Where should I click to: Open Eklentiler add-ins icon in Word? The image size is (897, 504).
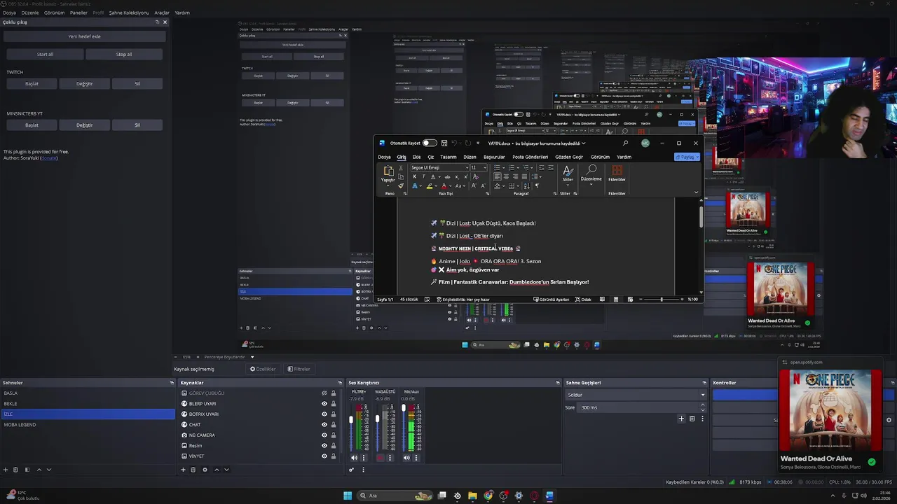617,171
